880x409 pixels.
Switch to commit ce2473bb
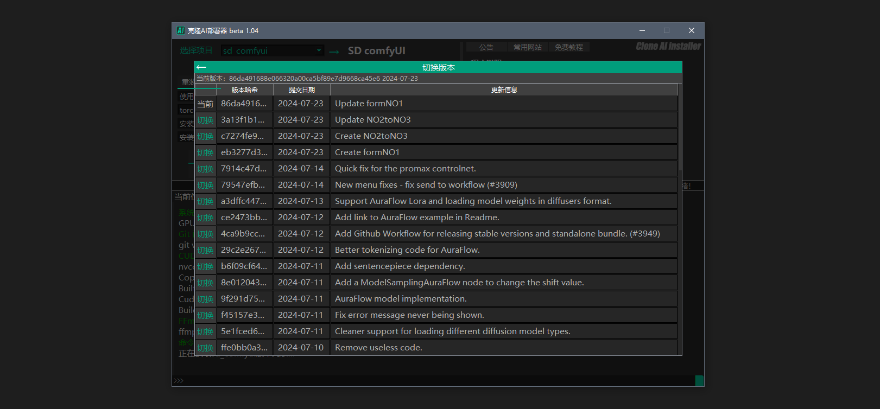pos(205,218)
